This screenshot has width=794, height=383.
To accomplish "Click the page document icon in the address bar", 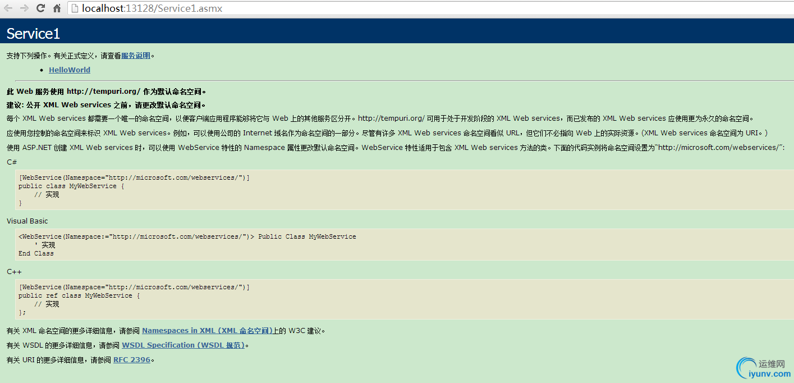I will (75, 8).
